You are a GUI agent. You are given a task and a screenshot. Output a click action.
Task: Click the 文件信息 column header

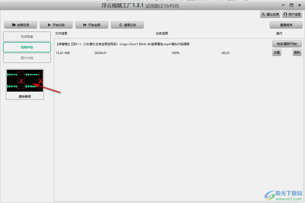(x=61, y=33)
